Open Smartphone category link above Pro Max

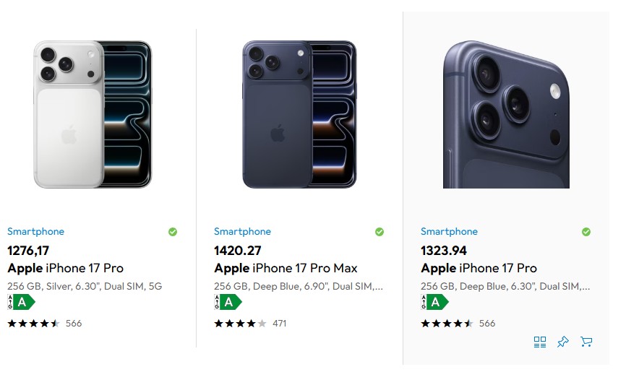click(x=242, y=232)
